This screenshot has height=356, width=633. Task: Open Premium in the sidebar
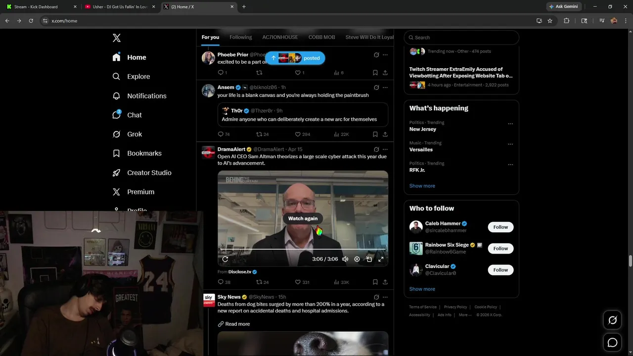click(134, 192)
